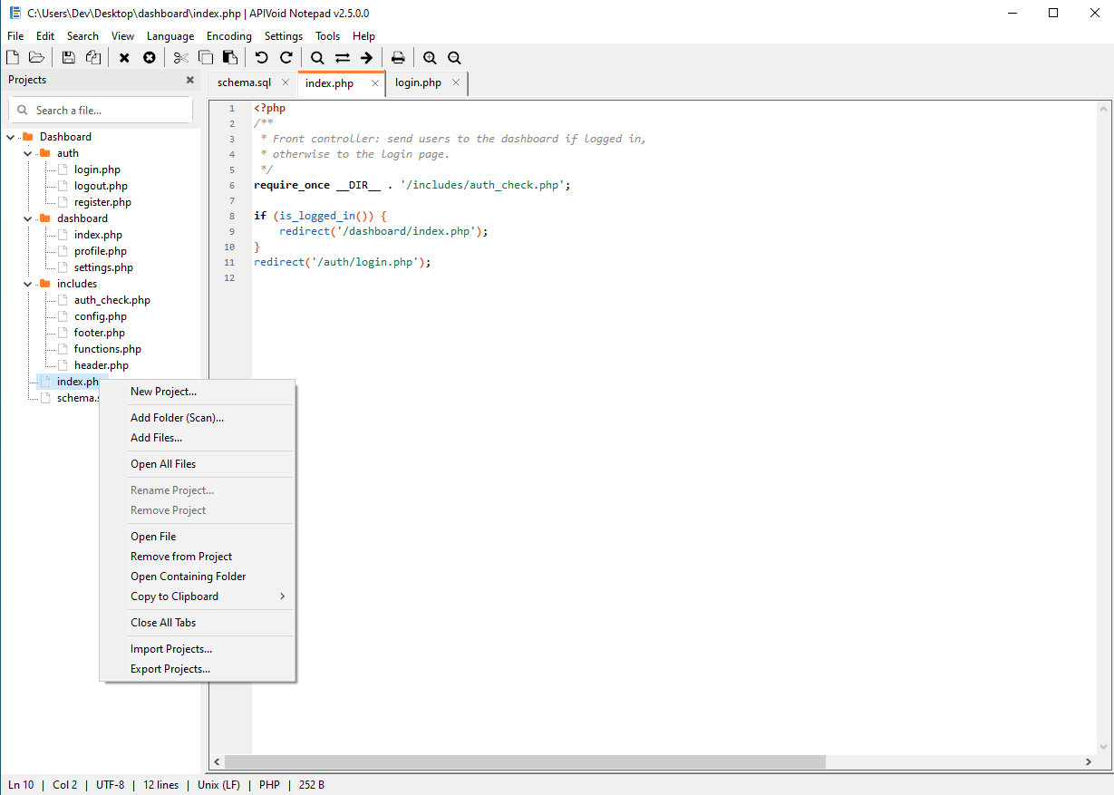The width and height of the screenshot is (1114, 795).
Task: Close the Projects panel
Action: click(190, 80)
